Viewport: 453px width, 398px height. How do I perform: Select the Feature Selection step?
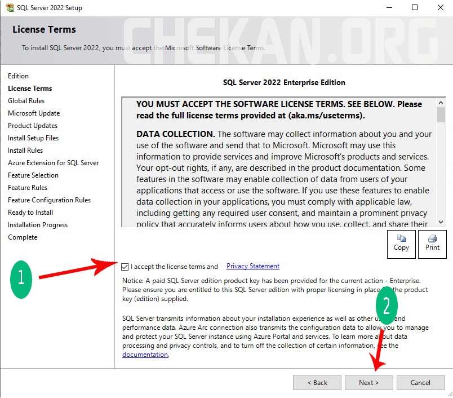point(33,175)
